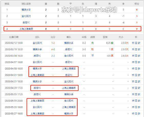The width and height of the screenshot is (144, 117).
Task: Open 亚 odds link for 2020/04/08 match
Action: click(136, 68)
